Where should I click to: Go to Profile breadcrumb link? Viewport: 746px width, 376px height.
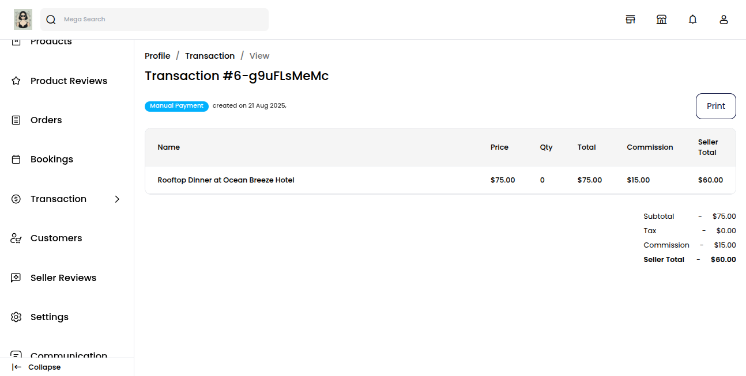(x=157, y=56)
